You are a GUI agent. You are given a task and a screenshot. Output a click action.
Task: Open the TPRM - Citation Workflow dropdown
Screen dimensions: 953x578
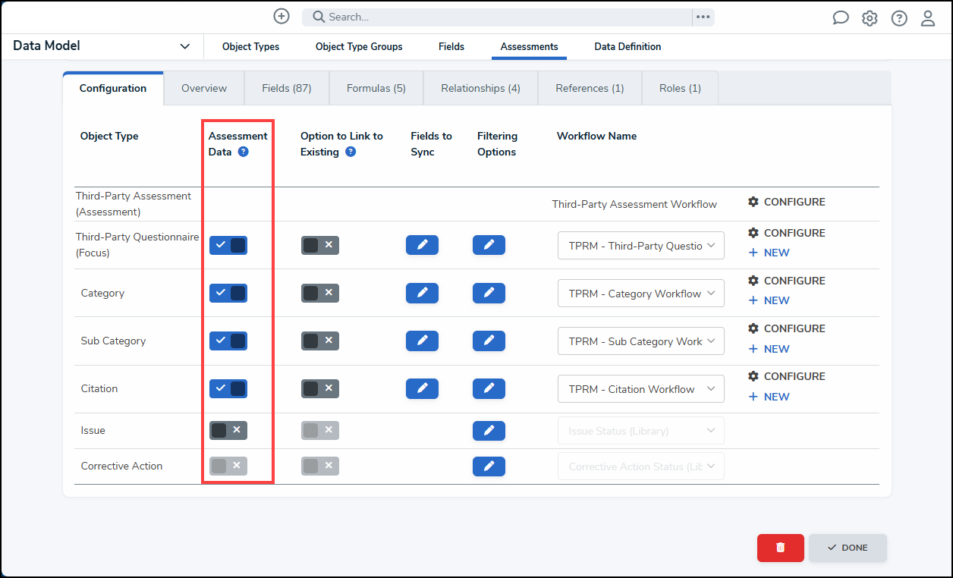tap(640, 389)
